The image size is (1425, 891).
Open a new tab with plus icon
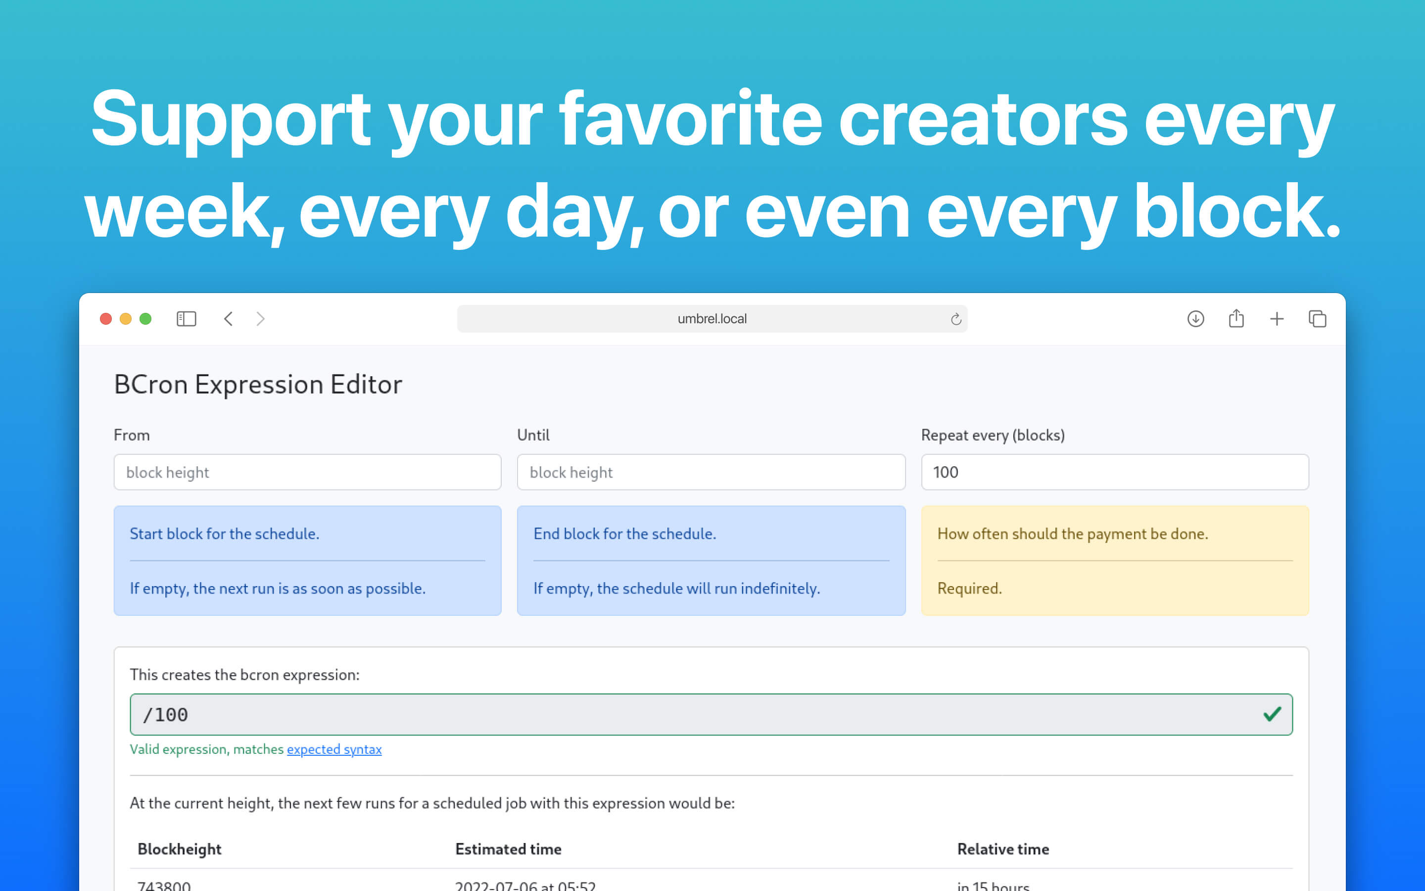tap(1277, 319)
